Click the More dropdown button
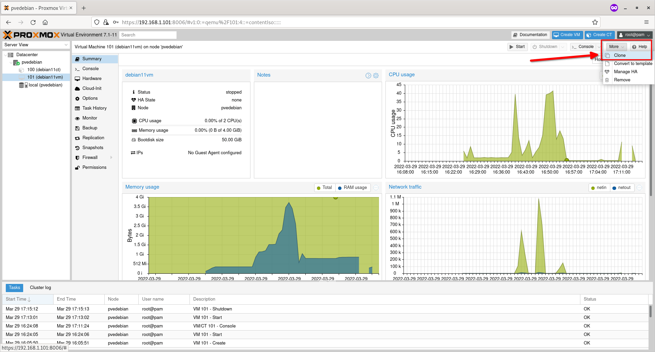 pyautogui.click(x=616, y=47)
